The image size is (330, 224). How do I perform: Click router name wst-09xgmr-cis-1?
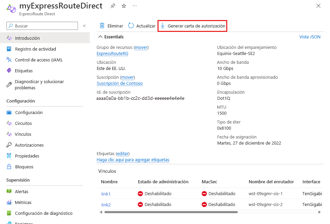[265, 193]
